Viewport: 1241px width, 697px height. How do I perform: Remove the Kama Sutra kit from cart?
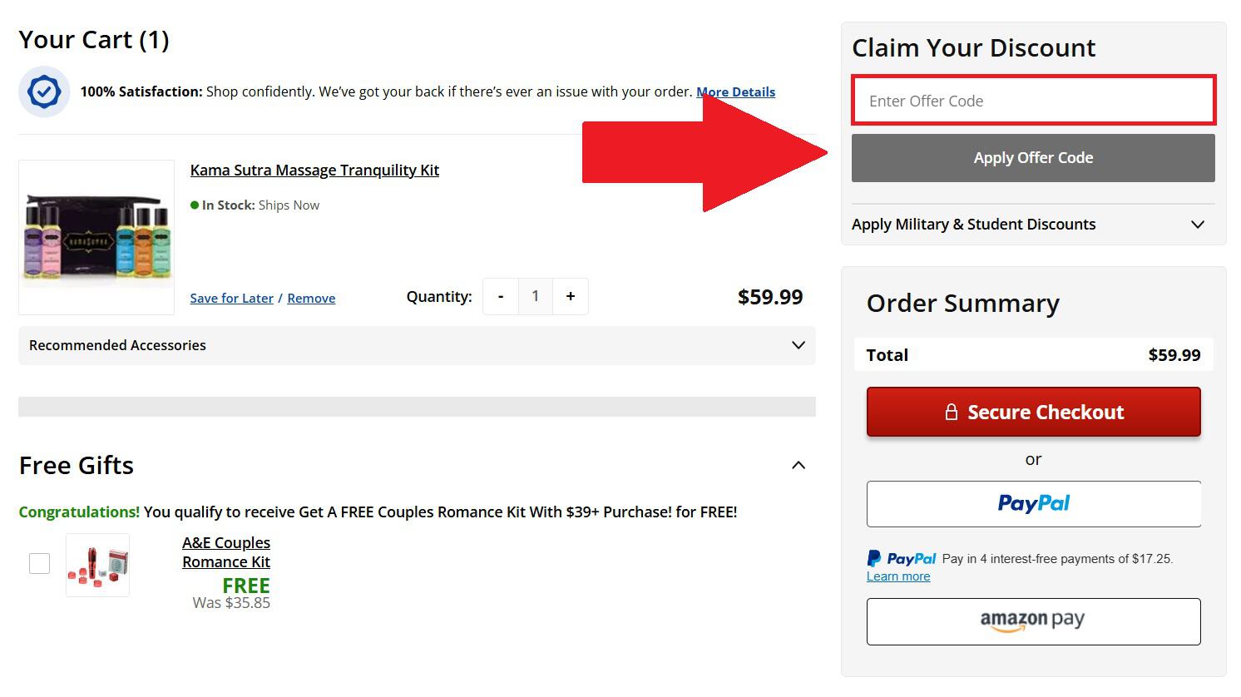pyautogui.click(x=311, y=298)
